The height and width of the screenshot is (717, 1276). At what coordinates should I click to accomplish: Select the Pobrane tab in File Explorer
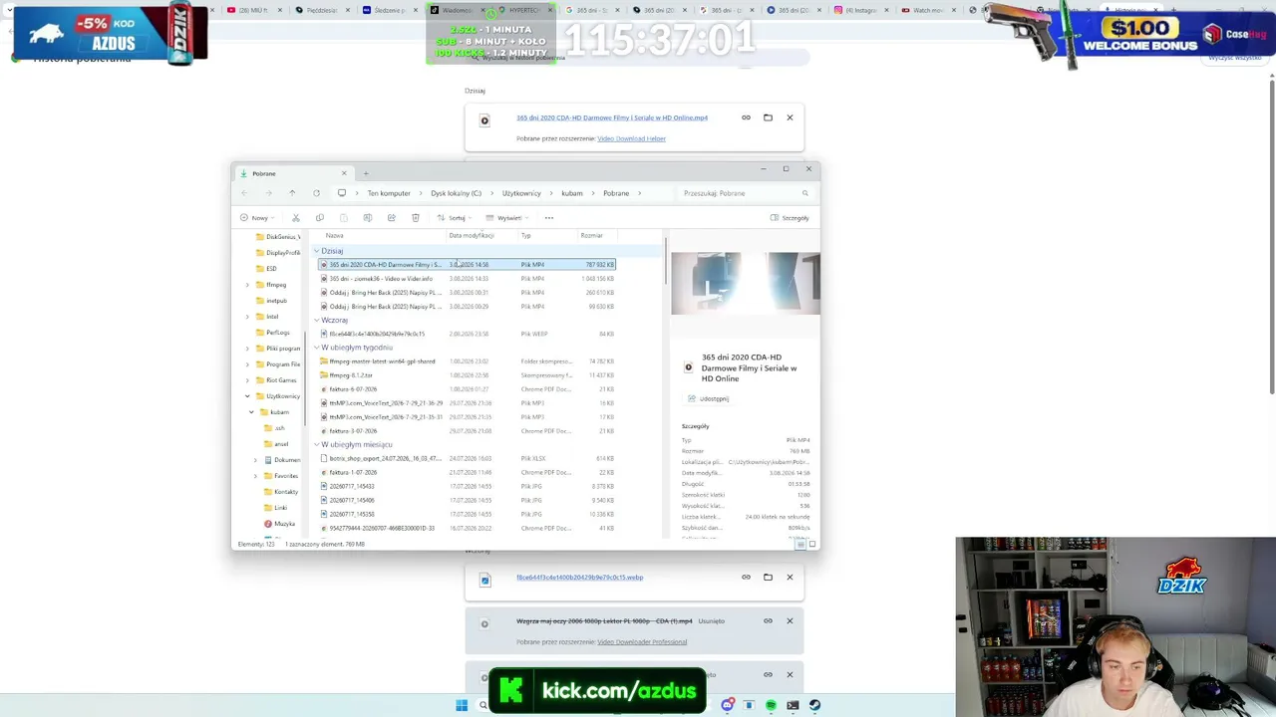pyautogui.click(x=294, y=173)
